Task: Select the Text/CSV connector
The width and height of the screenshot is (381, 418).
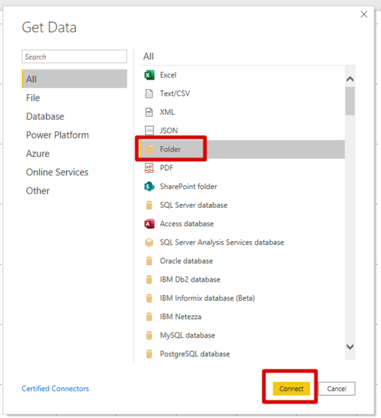Action: 172,93
